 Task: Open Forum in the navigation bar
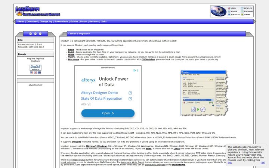(x=84, y=22)
